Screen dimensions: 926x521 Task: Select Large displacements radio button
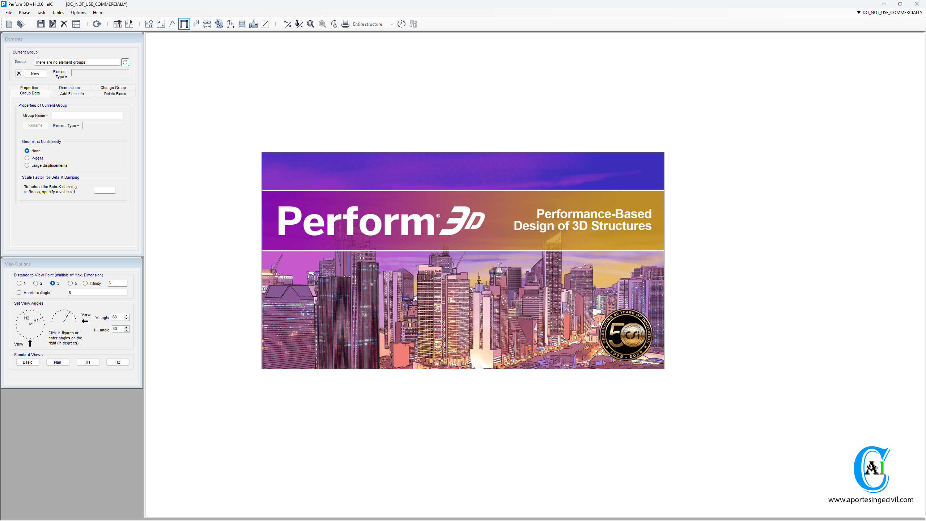click(27, 165)
